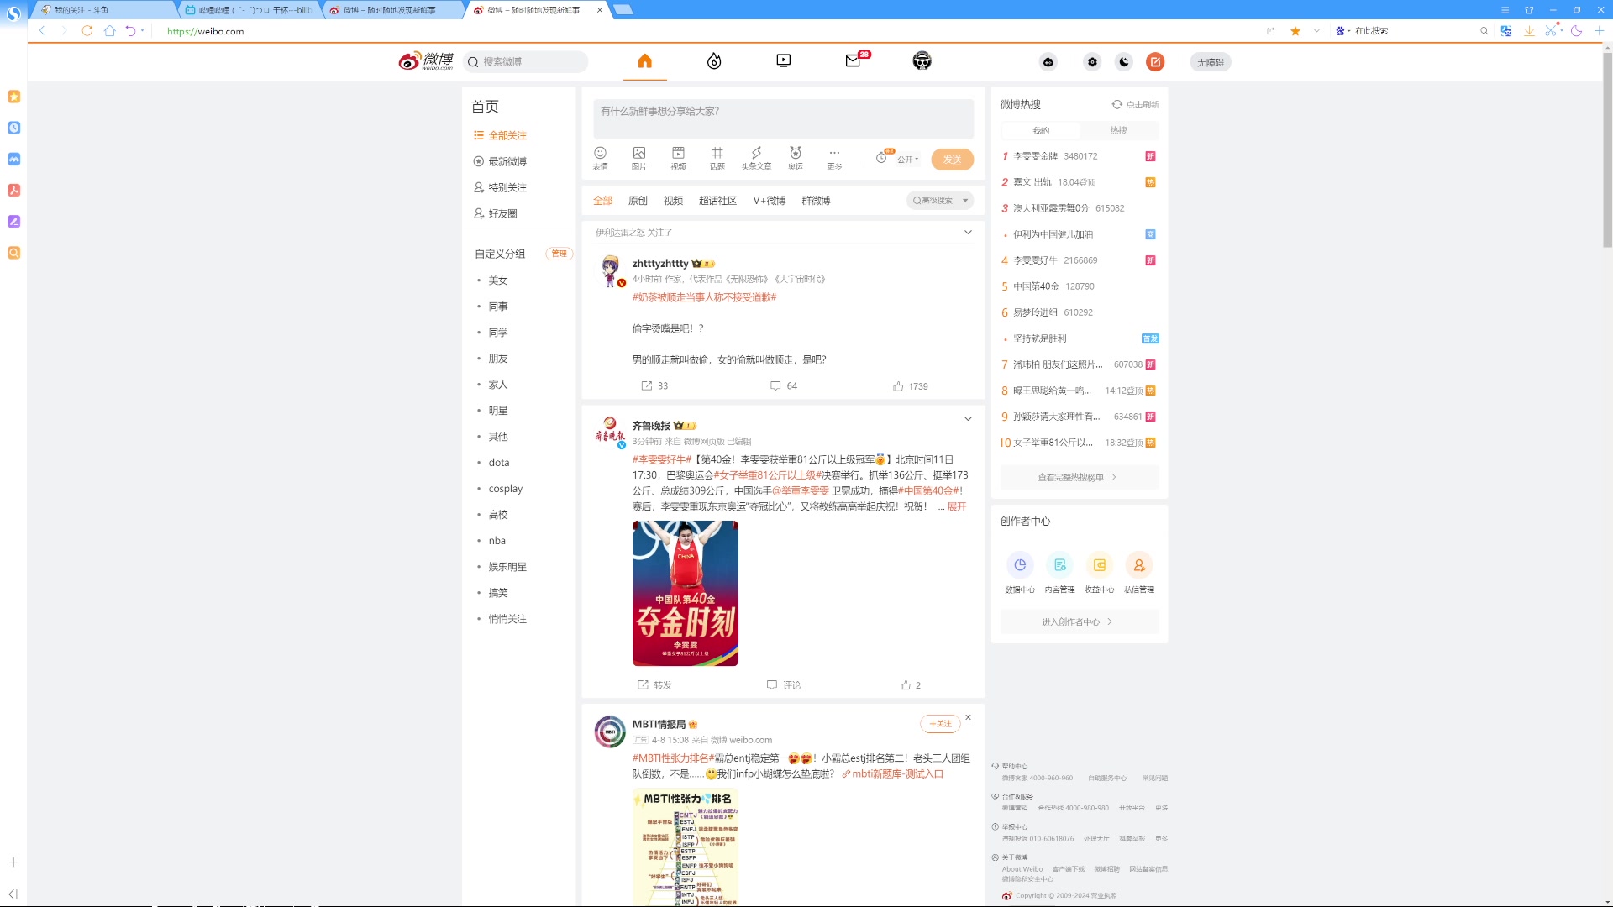This screenshot has height=907, width=1613.
Task: Open the 奥运 Olympics composer feature
Action: (x=794, y=158)
